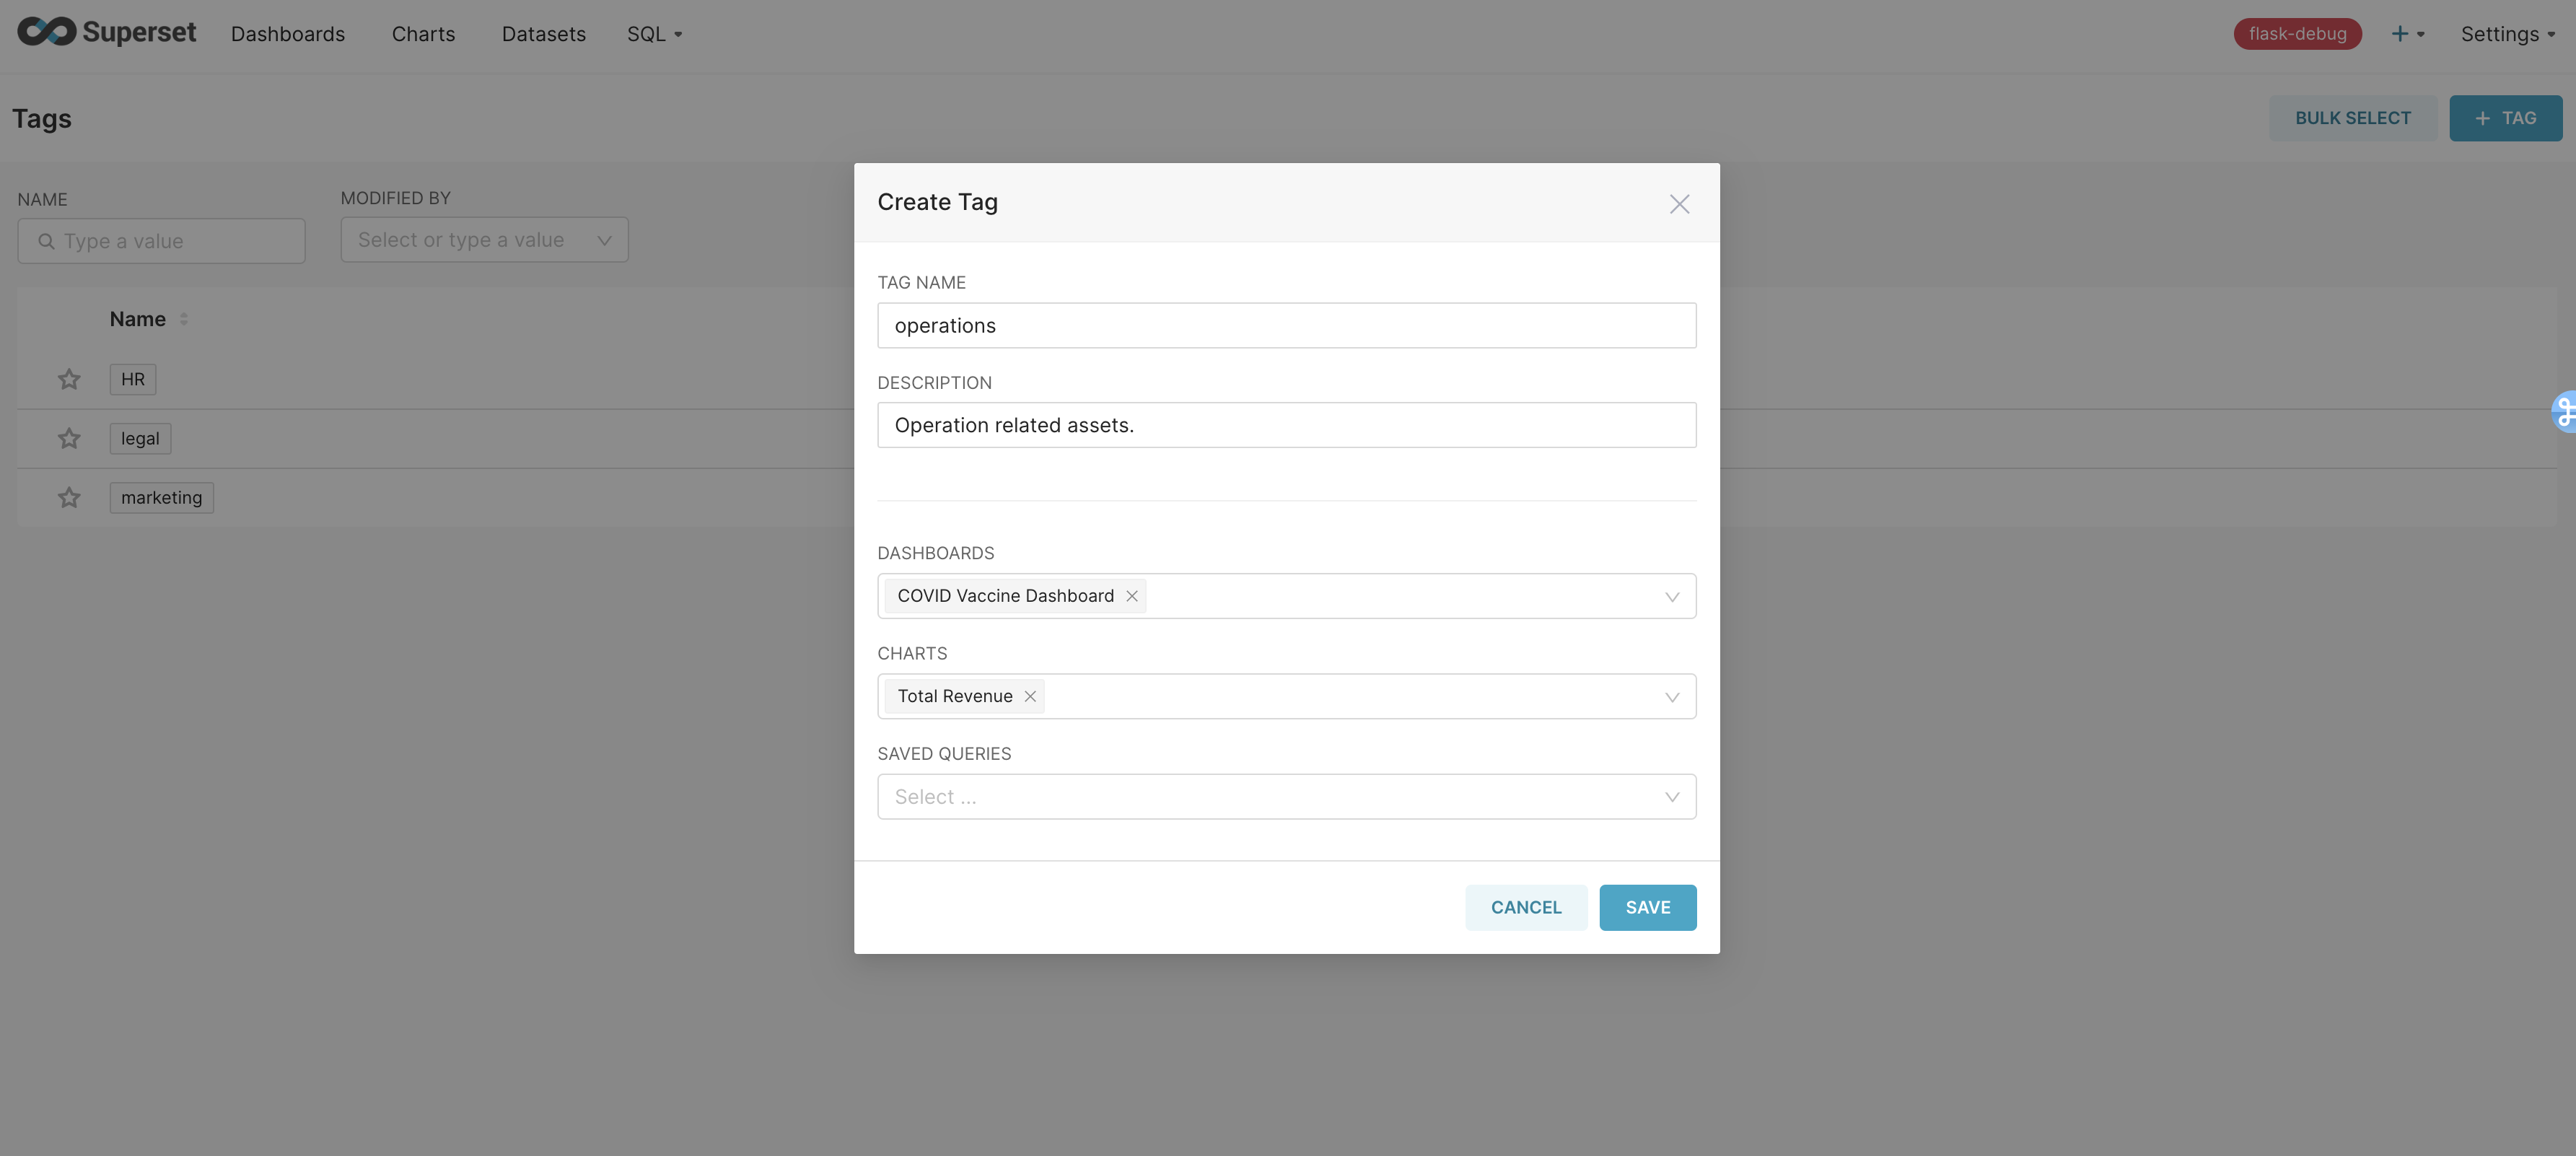The image size is (2576, 1156).
Task: Favorite the HR tag
Action: tap(69, 379)
